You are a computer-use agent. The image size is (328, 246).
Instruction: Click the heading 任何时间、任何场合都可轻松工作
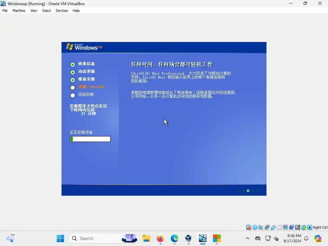[x=172, y=64]
